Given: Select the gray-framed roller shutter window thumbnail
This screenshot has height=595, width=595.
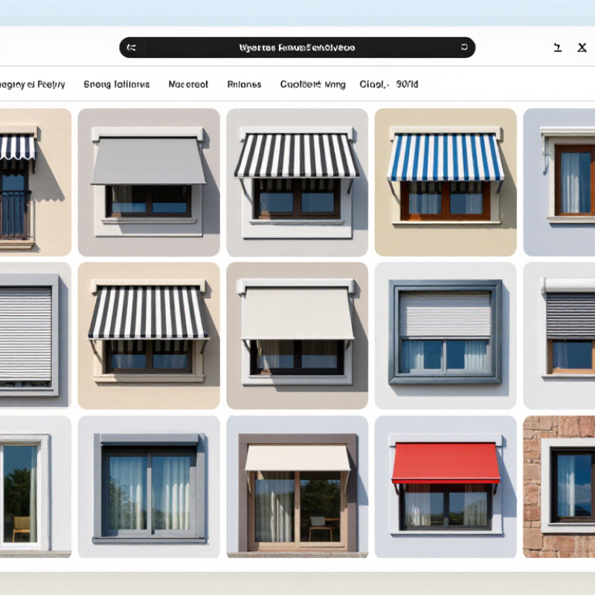Looking at the screenshot, I should (x=446, y=336).
